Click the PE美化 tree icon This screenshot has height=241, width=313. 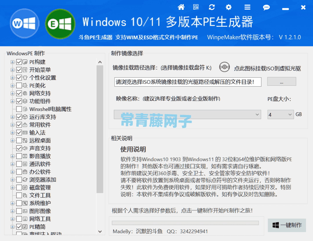click(25, 85)
